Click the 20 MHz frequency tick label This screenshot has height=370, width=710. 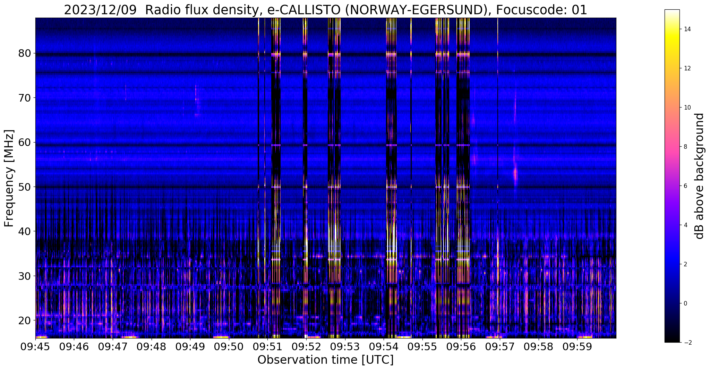25,320
